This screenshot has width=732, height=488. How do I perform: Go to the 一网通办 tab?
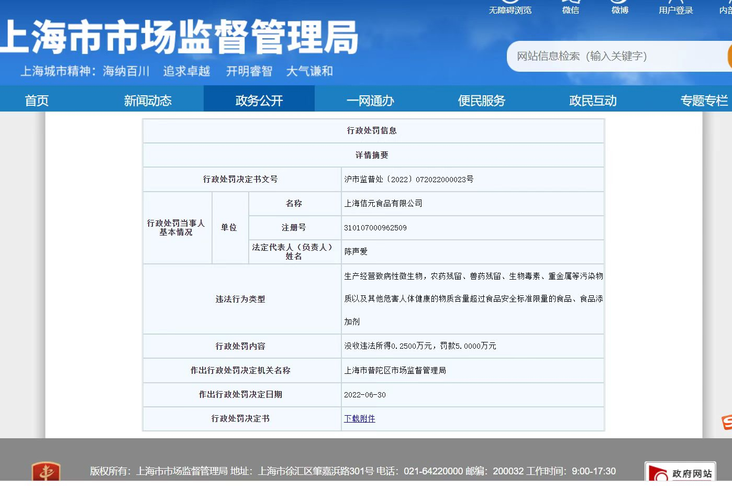[370, 100]
